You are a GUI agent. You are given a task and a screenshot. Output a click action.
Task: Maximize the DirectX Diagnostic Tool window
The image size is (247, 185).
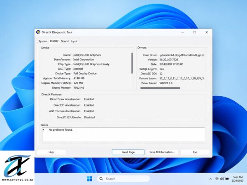coord(194,32)
